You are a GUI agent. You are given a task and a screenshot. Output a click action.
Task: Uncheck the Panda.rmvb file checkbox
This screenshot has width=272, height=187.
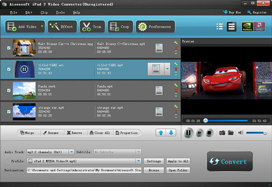pos(8,91)
